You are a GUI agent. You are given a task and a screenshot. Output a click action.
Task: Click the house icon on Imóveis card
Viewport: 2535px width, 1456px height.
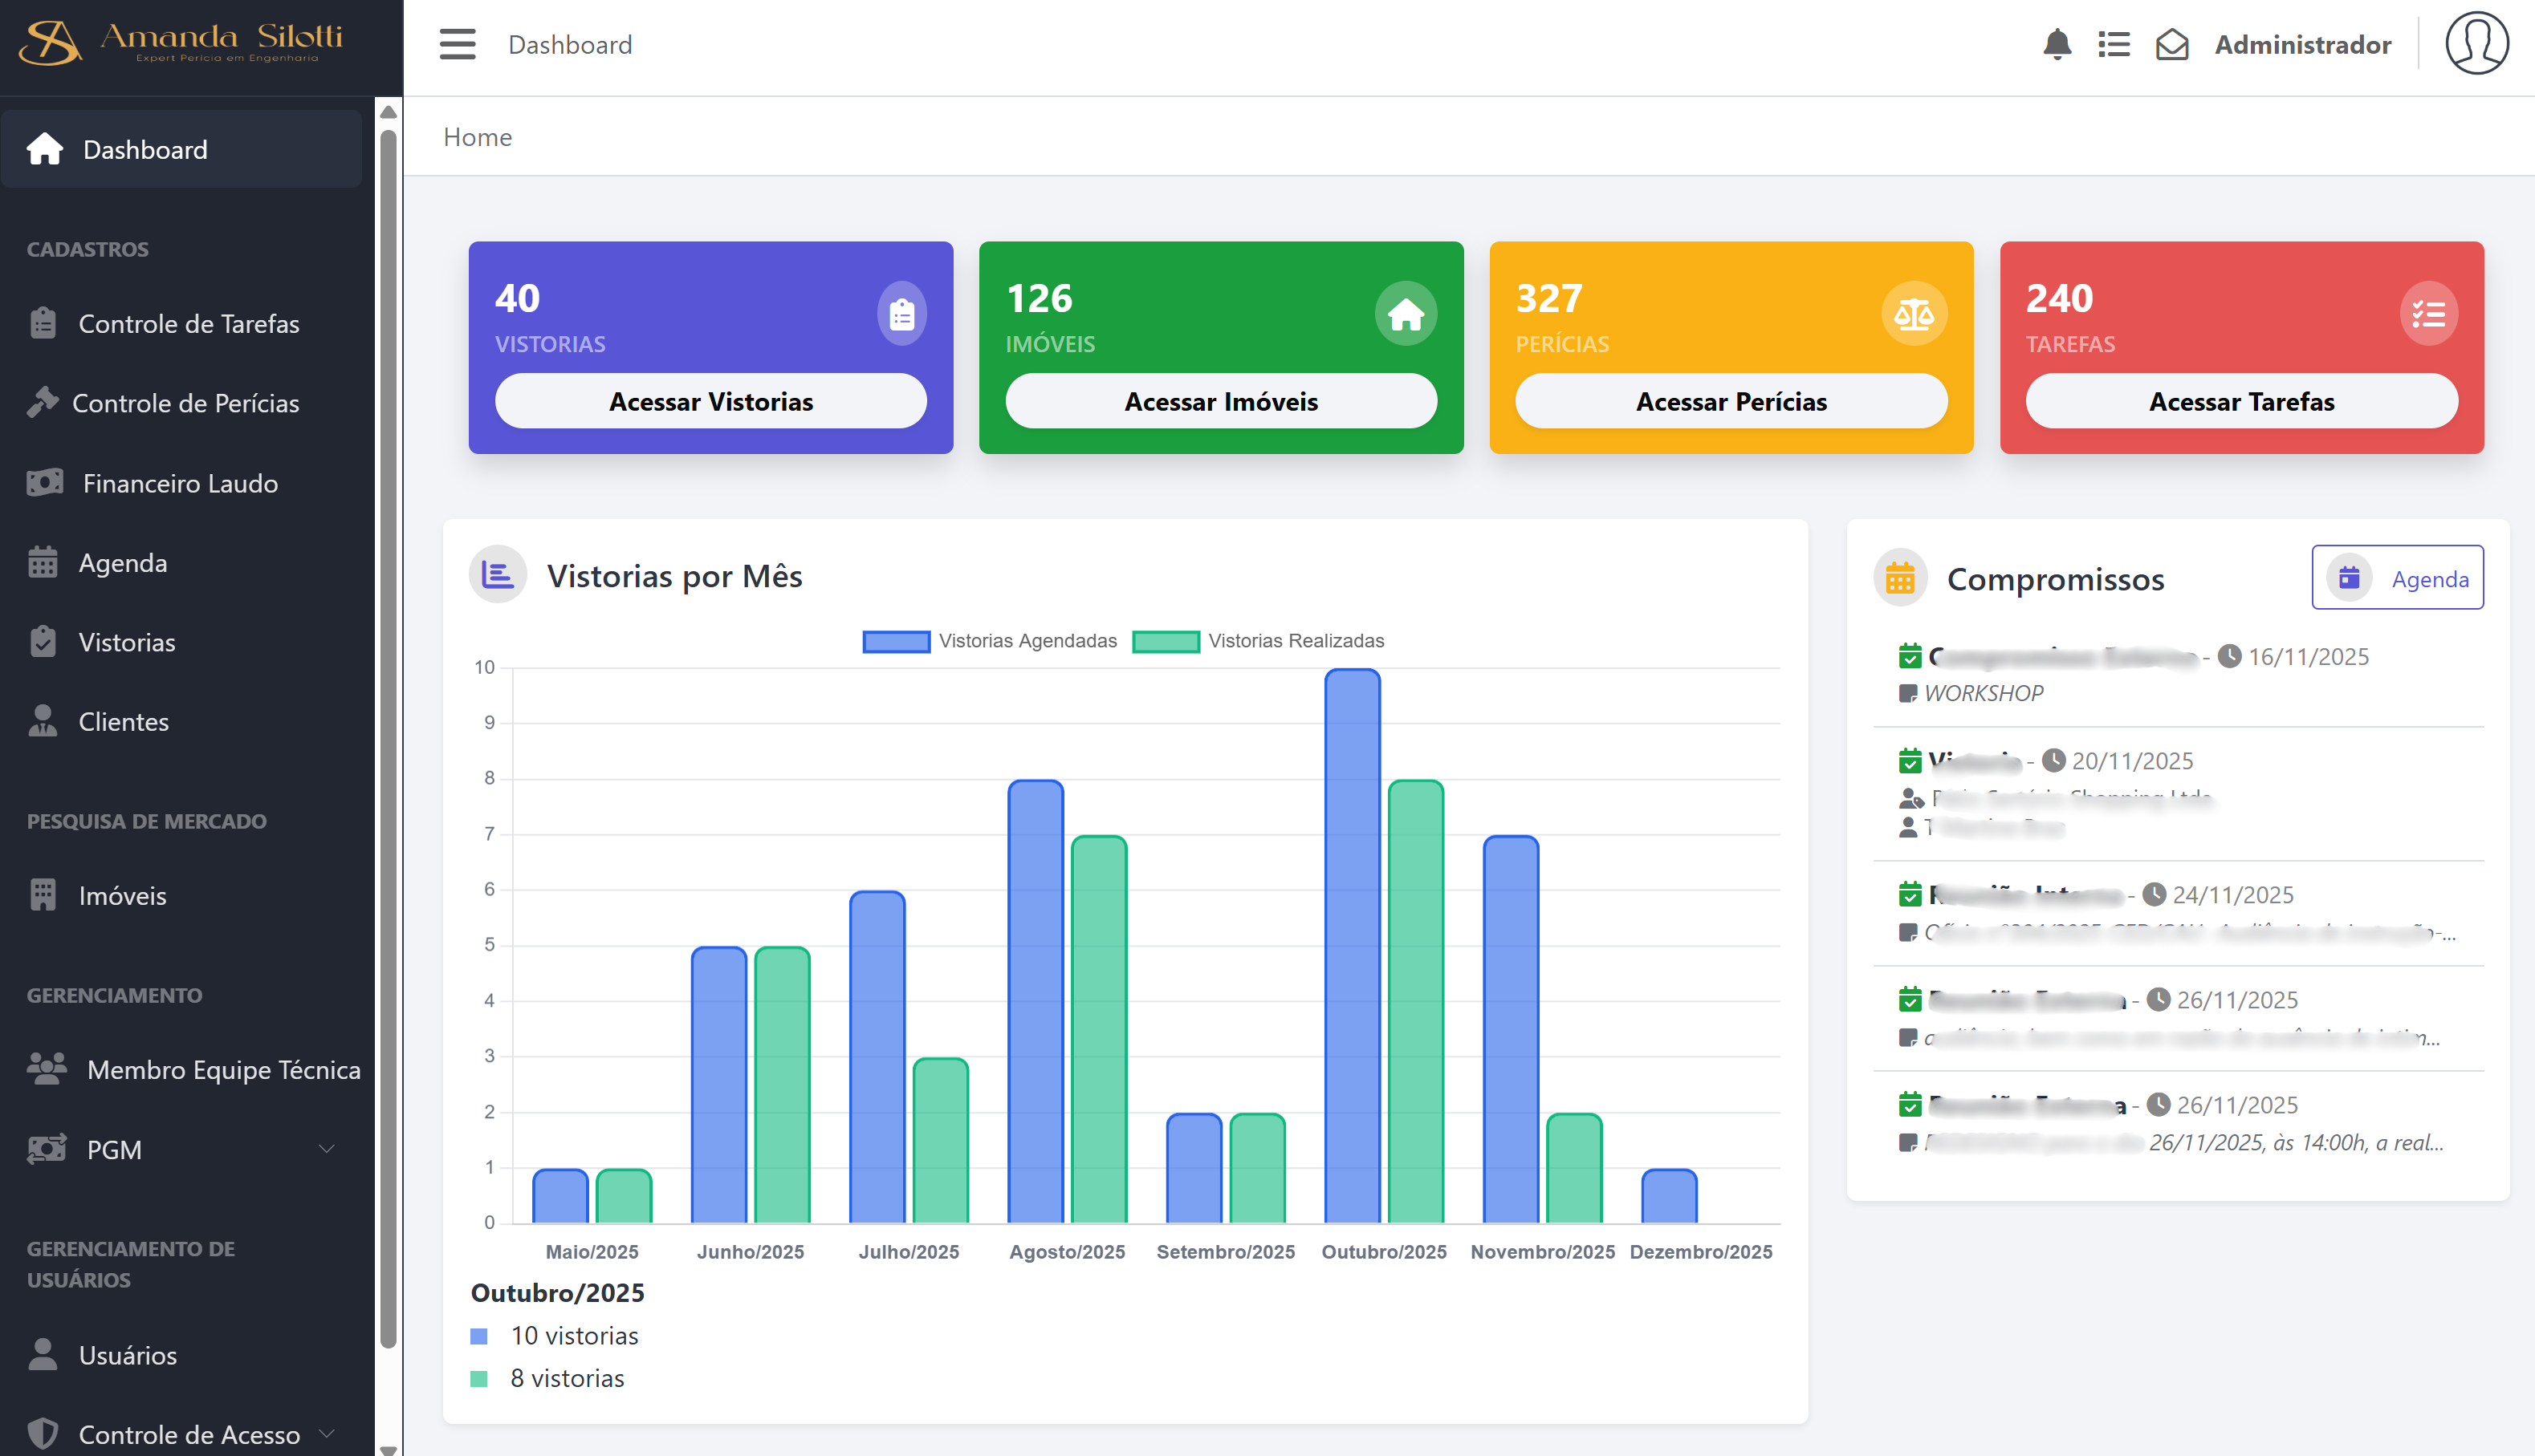tap(1406, 314)
